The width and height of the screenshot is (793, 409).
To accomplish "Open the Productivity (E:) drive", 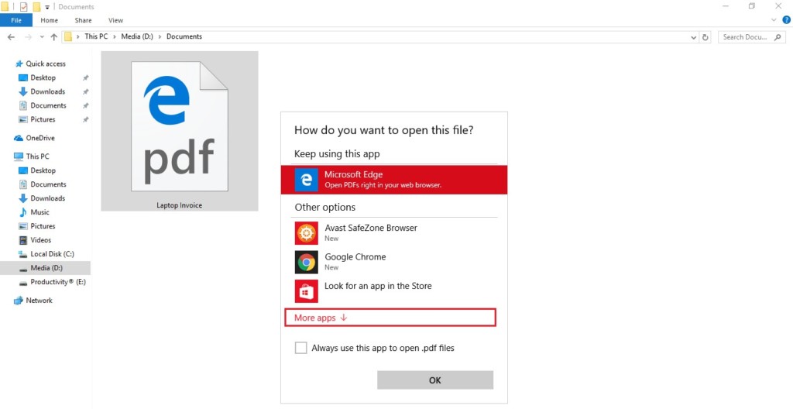I will click(57, 282).
